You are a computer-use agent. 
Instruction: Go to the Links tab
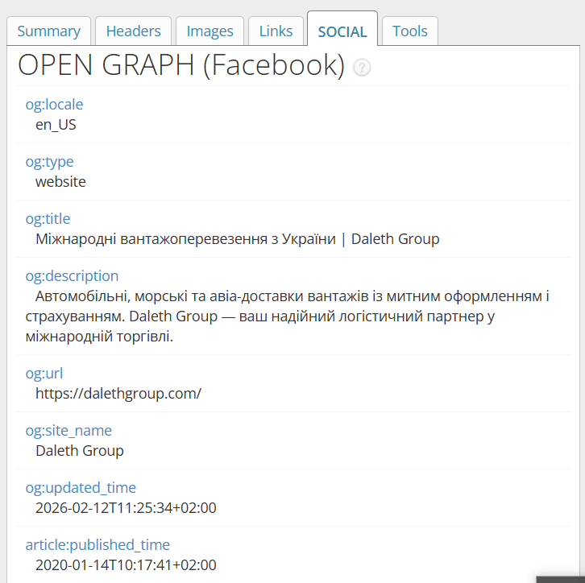(276, 31)
